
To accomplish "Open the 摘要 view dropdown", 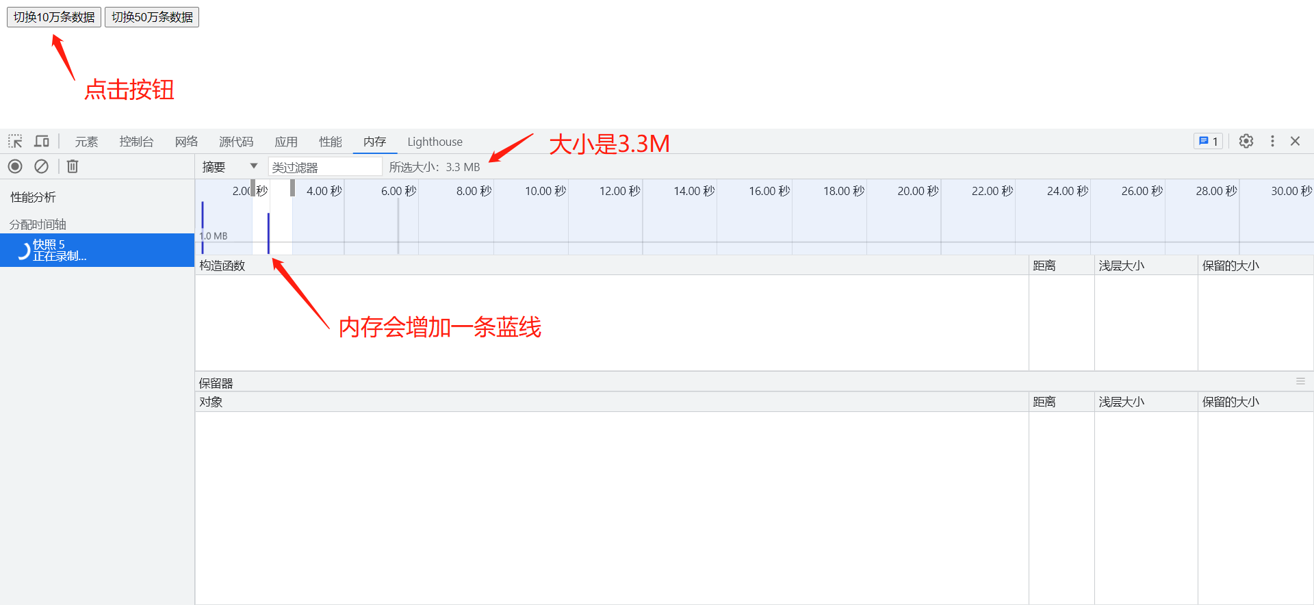I will pos(229,167).
